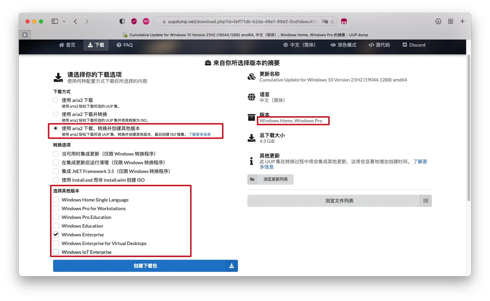Go forward with the forward arrow
The image size is (490, 301).
tap(87, 21)
